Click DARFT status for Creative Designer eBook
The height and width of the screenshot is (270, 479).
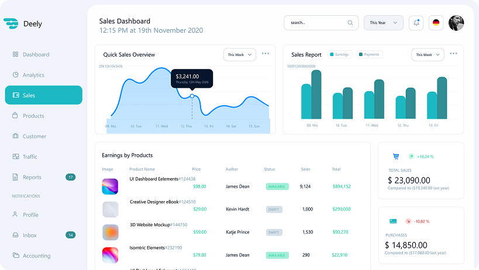click(274, 209)
